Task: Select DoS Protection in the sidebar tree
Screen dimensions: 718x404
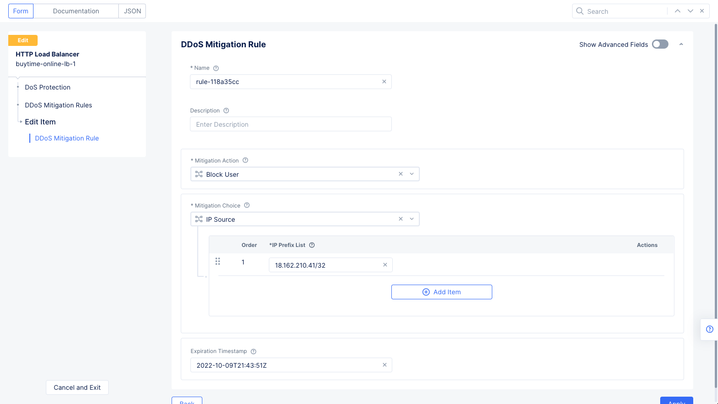Action: pyautogui.click(x=48, y=87)
